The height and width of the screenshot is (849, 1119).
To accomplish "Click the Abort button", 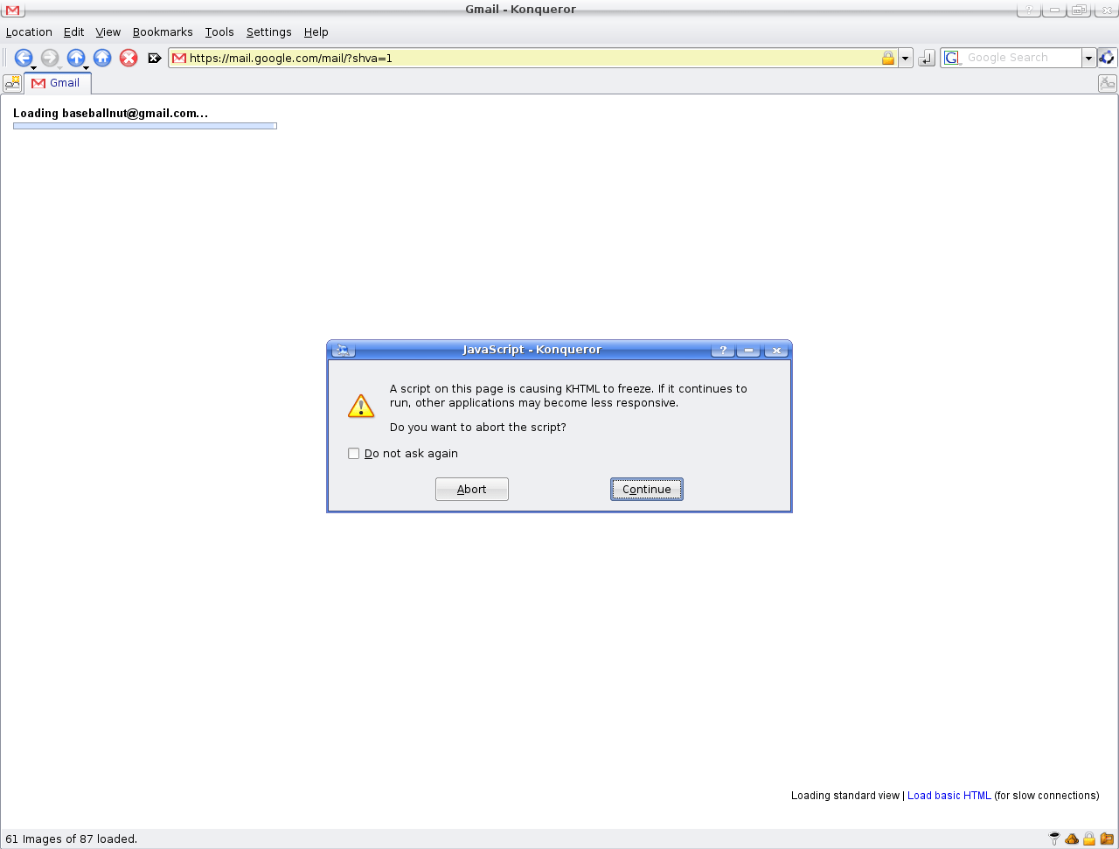I will pyautogui.click(x=472, y=490).
